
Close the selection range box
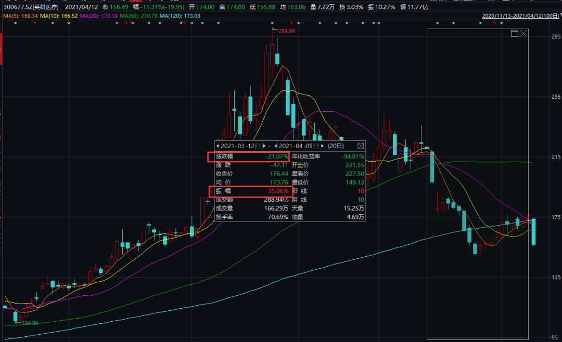(523, 34)
